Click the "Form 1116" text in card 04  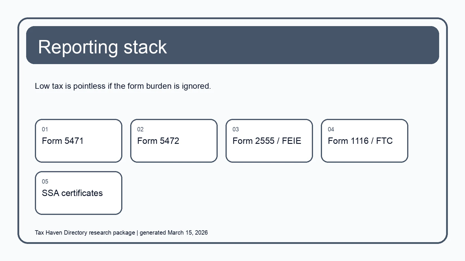pyautogui.click(x=348, y=141)
